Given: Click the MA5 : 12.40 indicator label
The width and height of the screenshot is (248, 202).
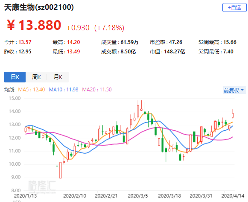Looking at the screenshot, I should pos(32,90).
